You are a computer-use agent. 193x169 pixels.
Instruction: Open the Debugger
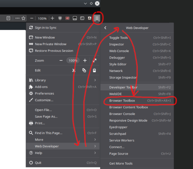(x=137, y=58)
